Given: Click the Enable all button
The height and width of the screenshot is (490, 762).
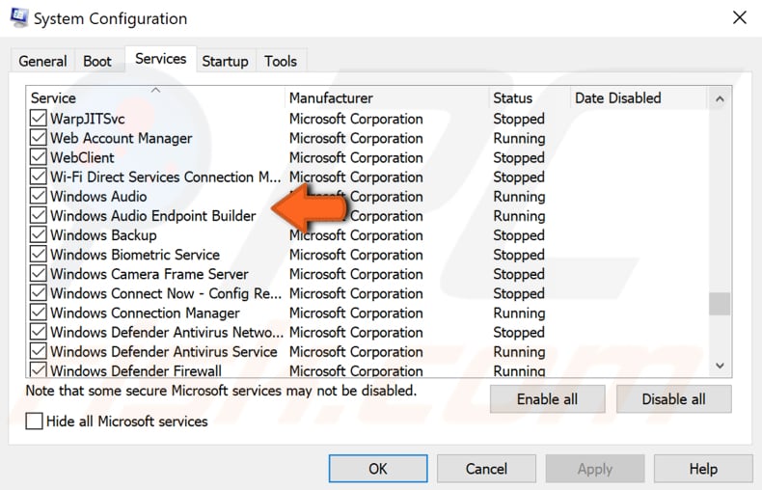Looking at the screenshot, I should click(547, 399).
